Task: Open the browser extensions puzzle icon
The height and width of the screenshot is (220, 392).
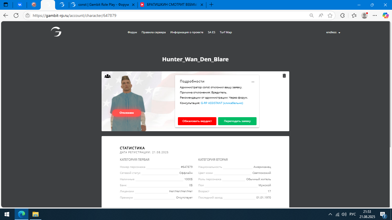Action: pos(342,15)
